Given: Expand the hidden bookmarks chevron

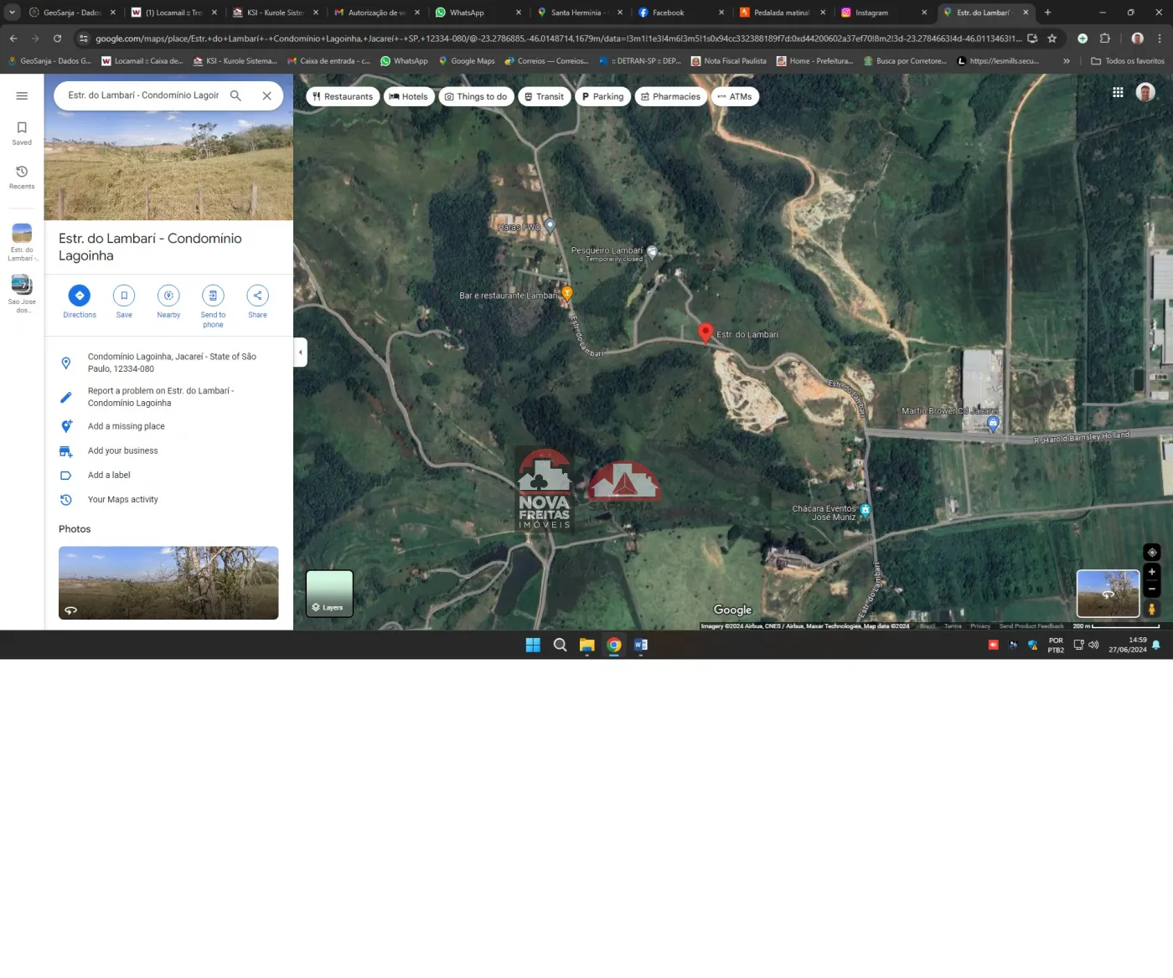Looking at the screenshot, I should pyautogui.click(x=1066, y=61).
